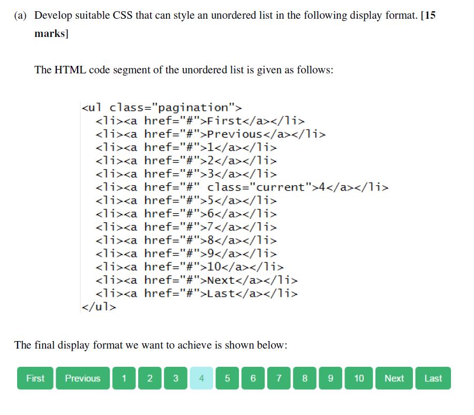Click page 6 button

coord(253,378)
